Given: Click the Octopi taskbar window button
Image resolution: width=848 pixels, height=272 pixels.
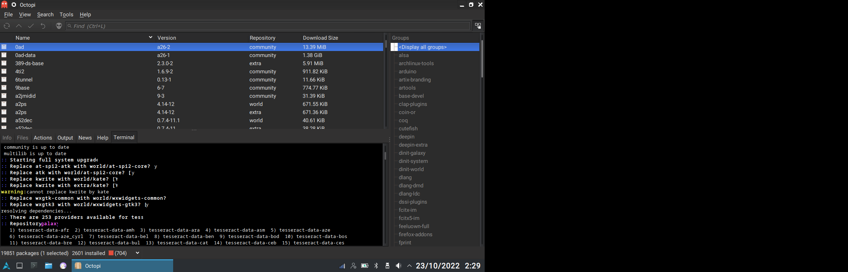Looking at the screenshot, I should tap(122, 266).
